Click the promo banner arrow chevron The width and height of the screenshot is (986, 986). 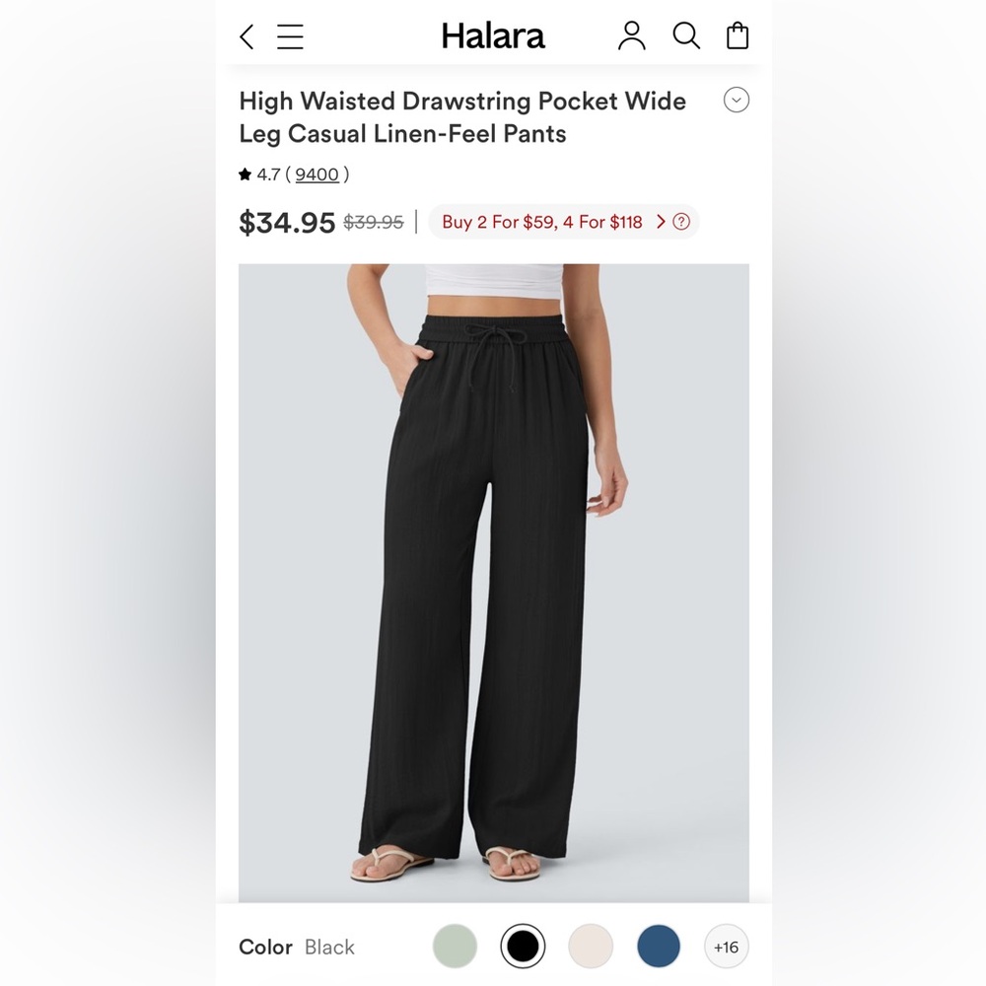(x=661, y=221)
